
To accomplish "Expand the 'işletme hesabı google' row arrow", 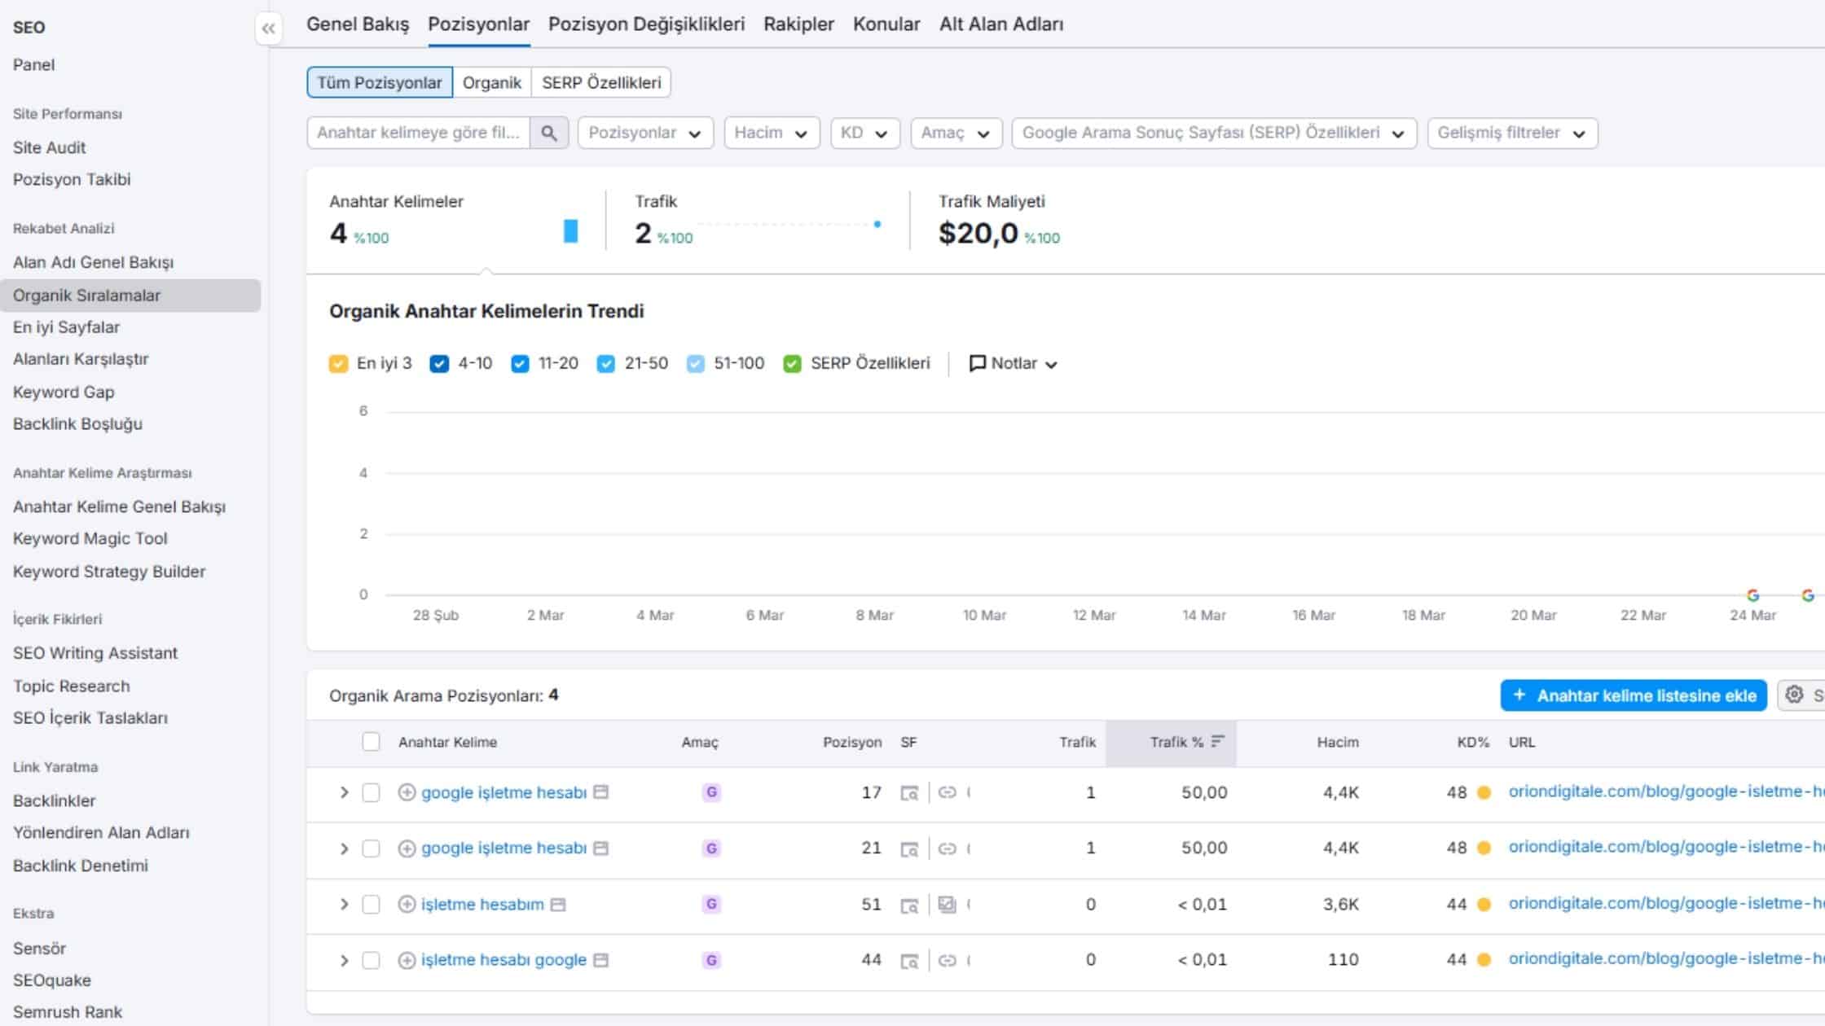I will tap(343, 959).
